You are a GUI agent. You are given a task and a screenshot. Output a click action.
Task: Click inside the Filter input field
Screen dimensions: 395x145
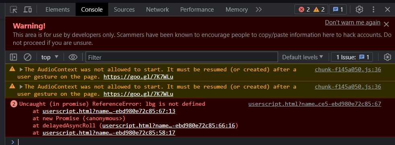[x=182, y=57]
